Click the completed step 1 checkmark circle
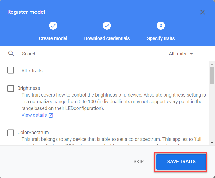 (53, 26)
